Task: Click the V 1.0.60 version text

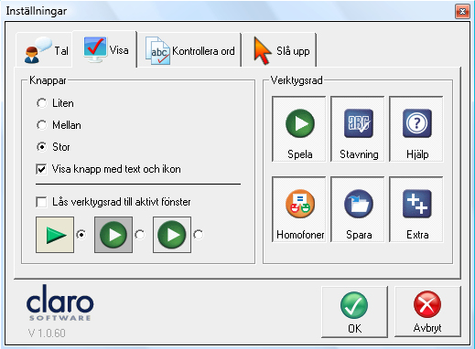Action: pyautogui.click(x=47, y=333)
